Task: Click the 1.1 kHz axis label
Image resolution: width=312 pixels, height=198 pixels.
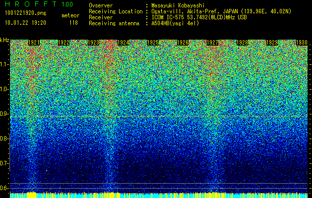Action: pos(4,64)
